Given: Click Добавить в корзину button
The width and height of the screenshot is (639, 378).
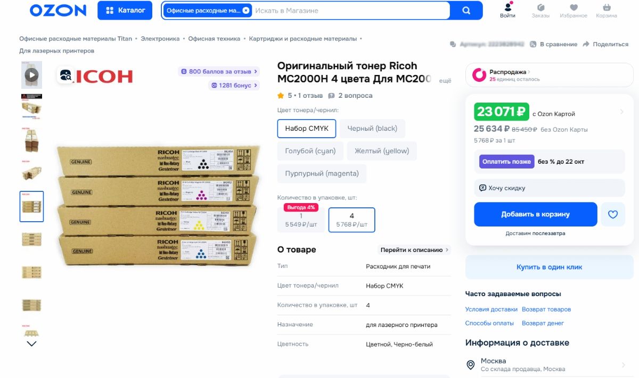Looking at the screenshot, I should point(535,214).
